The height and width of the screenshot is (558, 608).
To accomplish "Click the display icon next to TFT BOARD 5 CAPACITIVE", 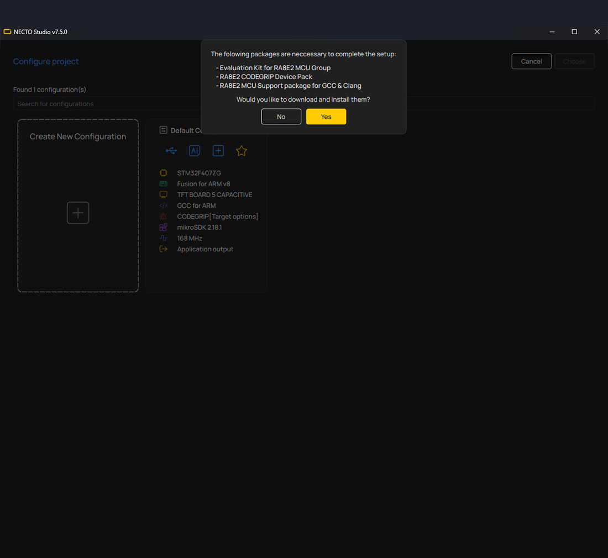I will pyautogui.click(x=164, y=194).
